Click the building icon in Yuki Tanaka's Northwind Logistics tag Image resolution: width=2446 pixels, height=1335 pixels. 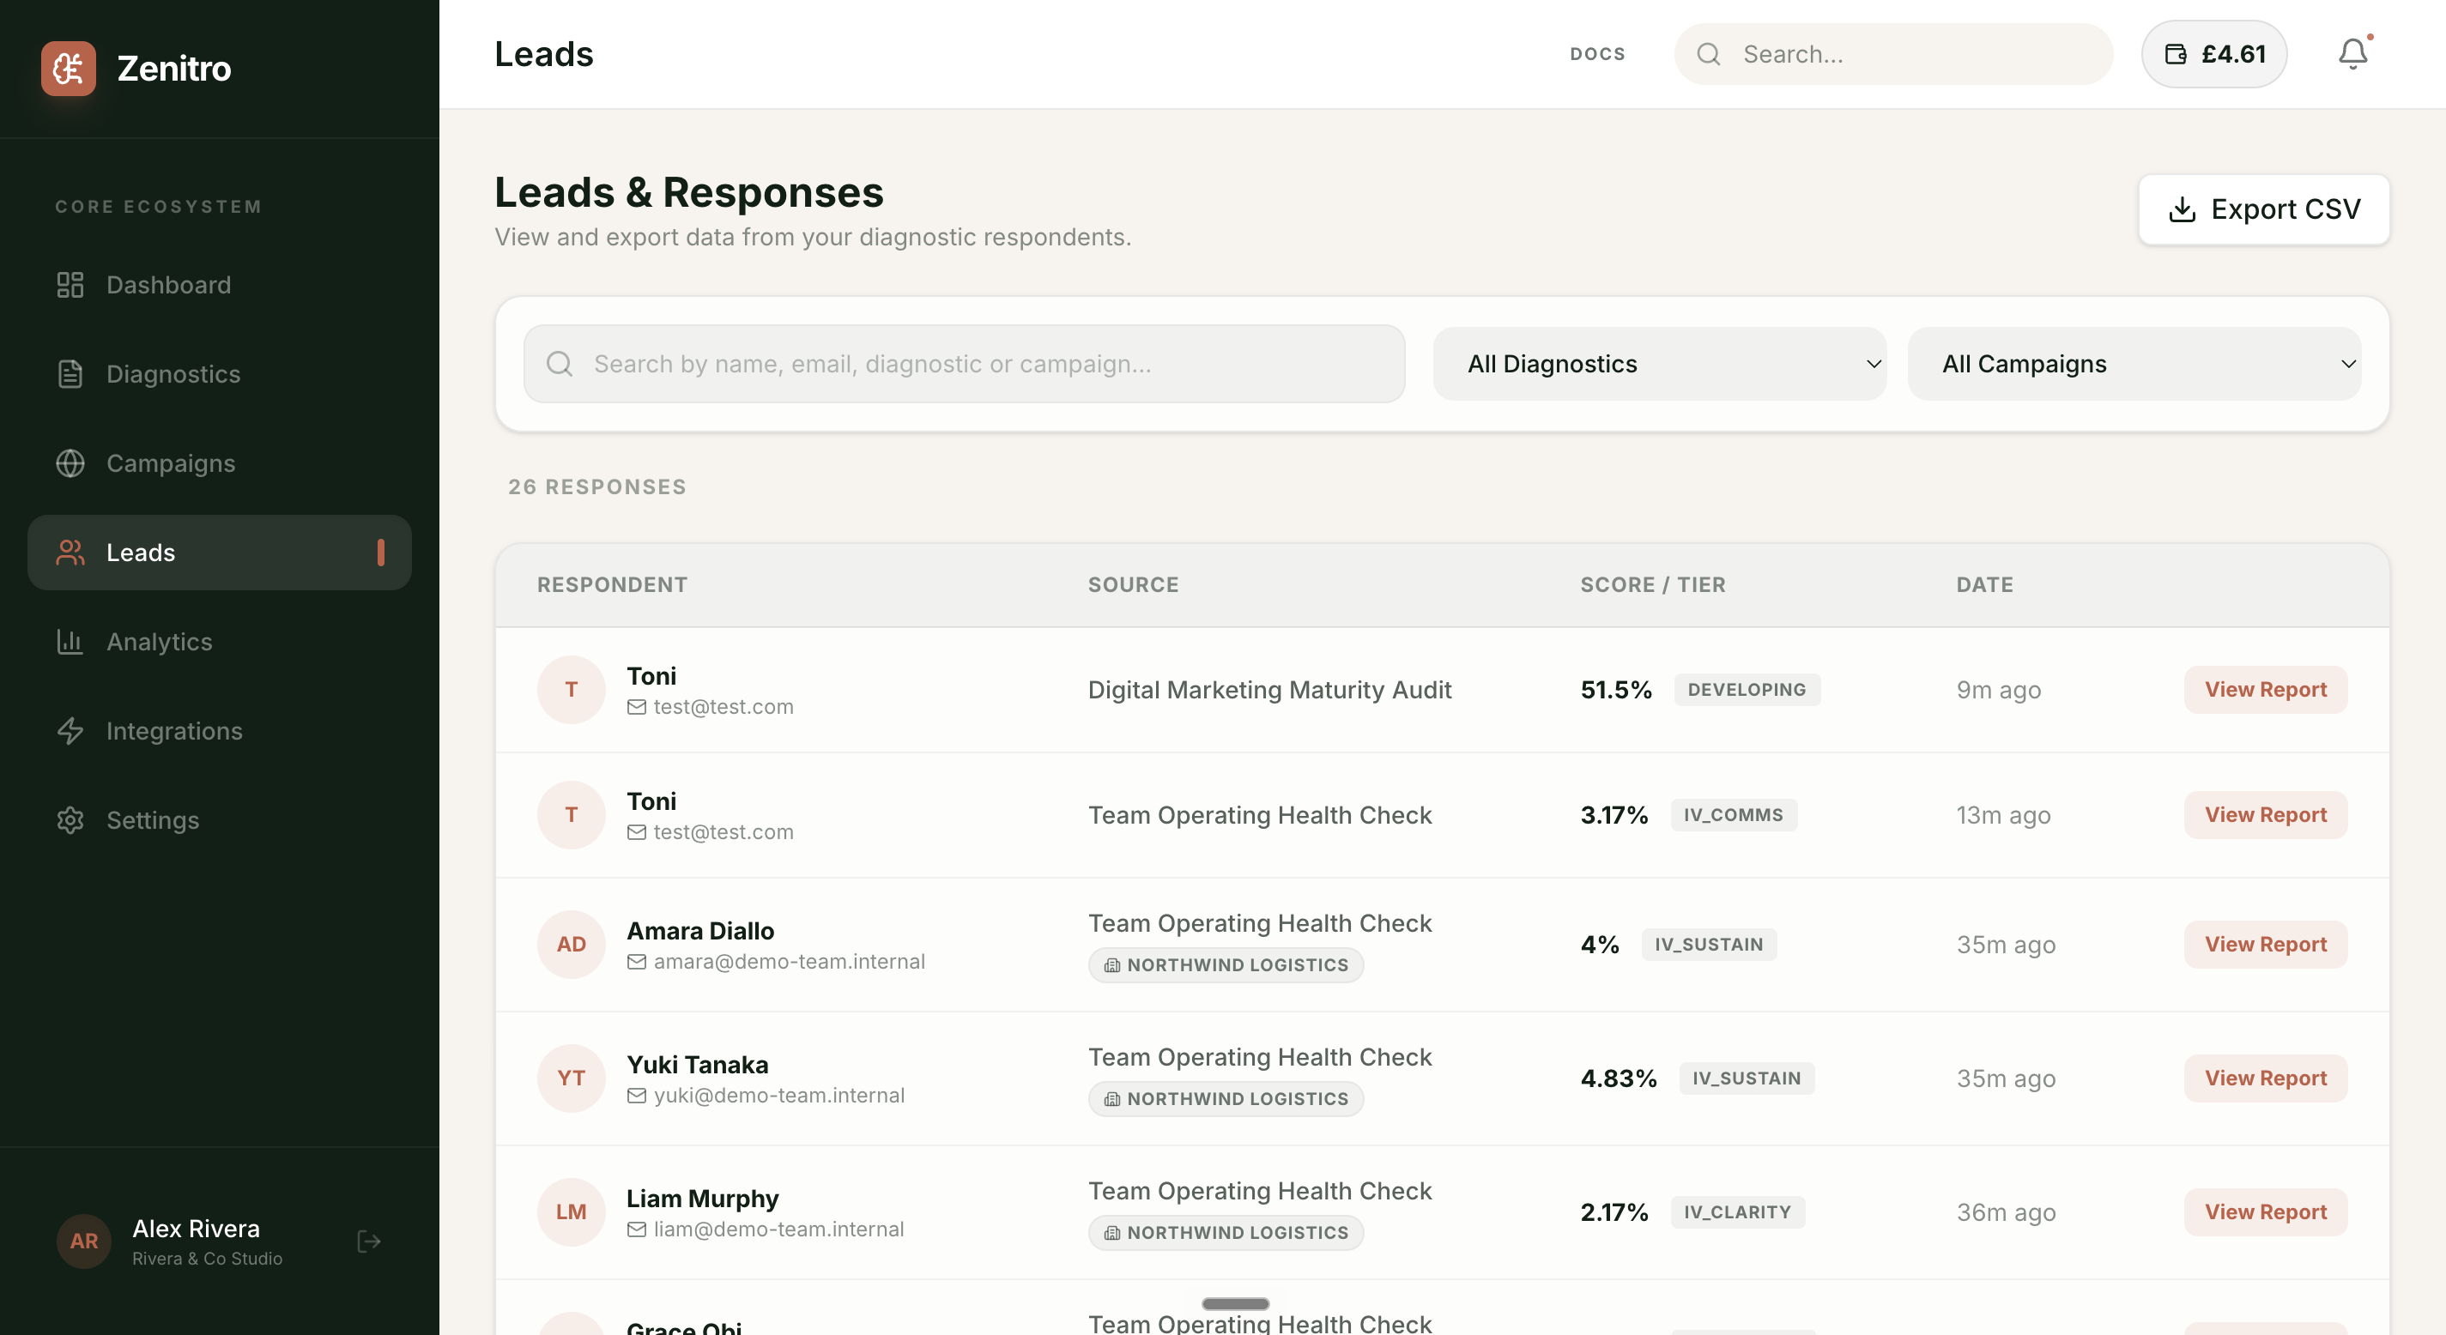pos(1112,1098)
